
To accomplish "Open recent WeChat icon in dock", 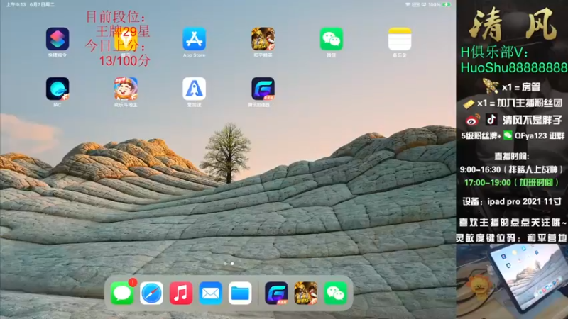I will 335,293.
